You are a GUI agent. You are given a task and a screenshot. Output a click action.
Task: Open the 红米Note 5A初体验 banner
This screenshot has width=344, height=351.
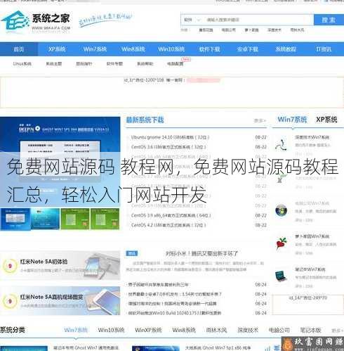click(x=60, y=265)
